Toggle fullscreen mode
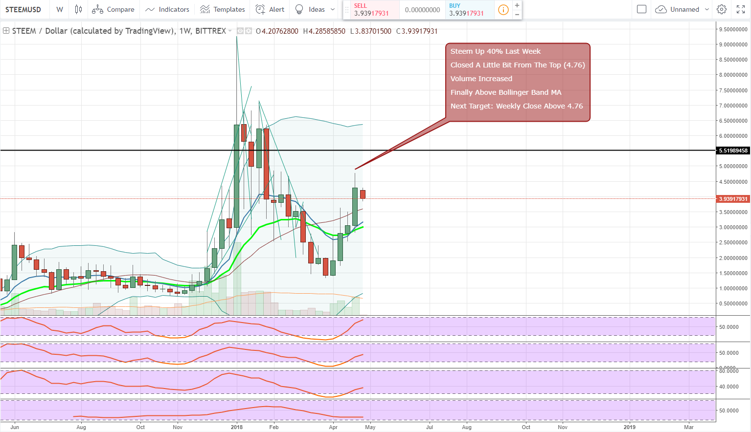The height and width of the screenshot is (432, 751). (x=741, y=9)
